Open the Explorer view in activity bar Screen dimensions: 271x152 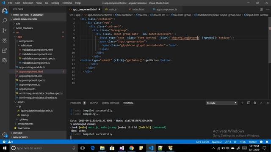pos(5,11)
